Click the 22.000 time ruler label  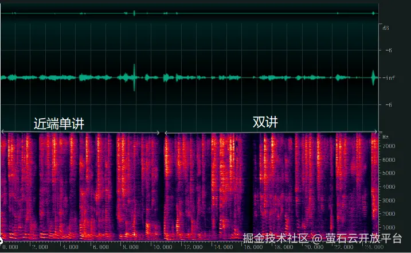pyautogui.click(x=344, y=247)
